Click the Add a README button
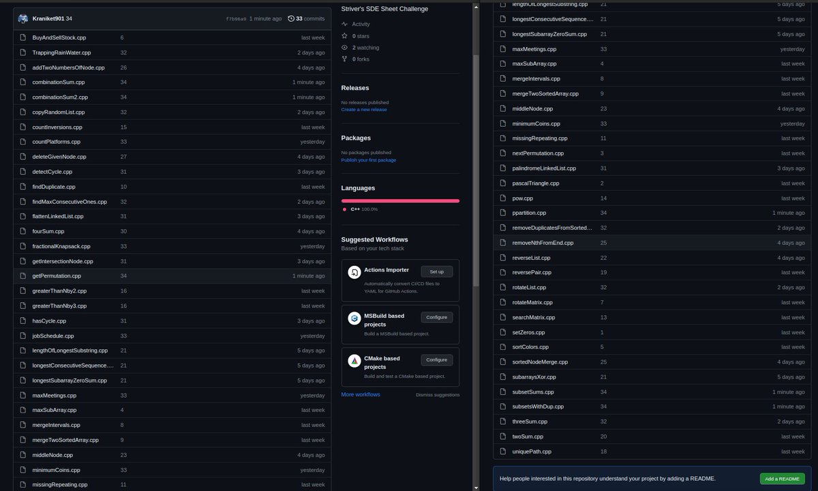This screenshot has height=491, width=818. pos(782,479)
